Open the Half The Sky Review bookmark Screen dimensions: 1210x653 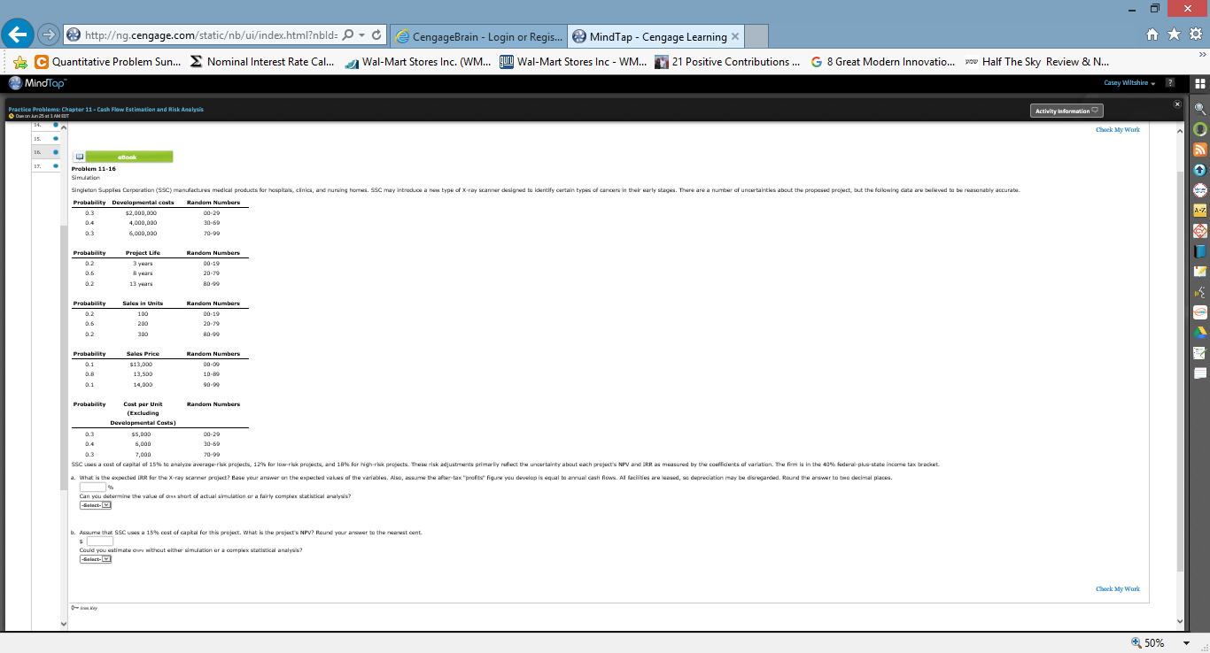(1037, 62)
